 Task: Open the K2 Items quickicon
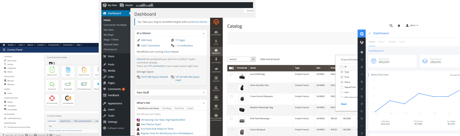tap(68, 71)
